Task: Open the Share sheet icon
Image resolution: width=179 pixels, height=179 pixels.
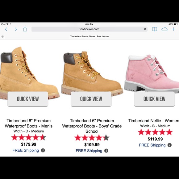Action: pos(25,29)
